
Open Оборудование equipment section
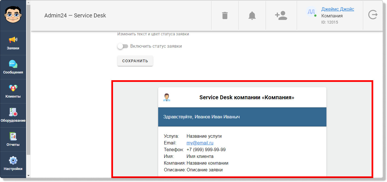pos(13,115)
